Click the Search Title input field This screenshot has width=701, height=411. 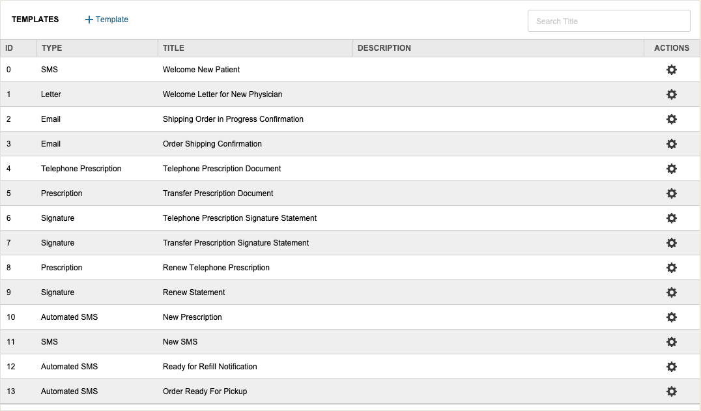click(608, 21)
